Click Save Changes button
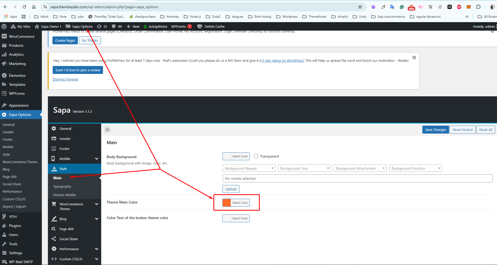 (436, 130)
